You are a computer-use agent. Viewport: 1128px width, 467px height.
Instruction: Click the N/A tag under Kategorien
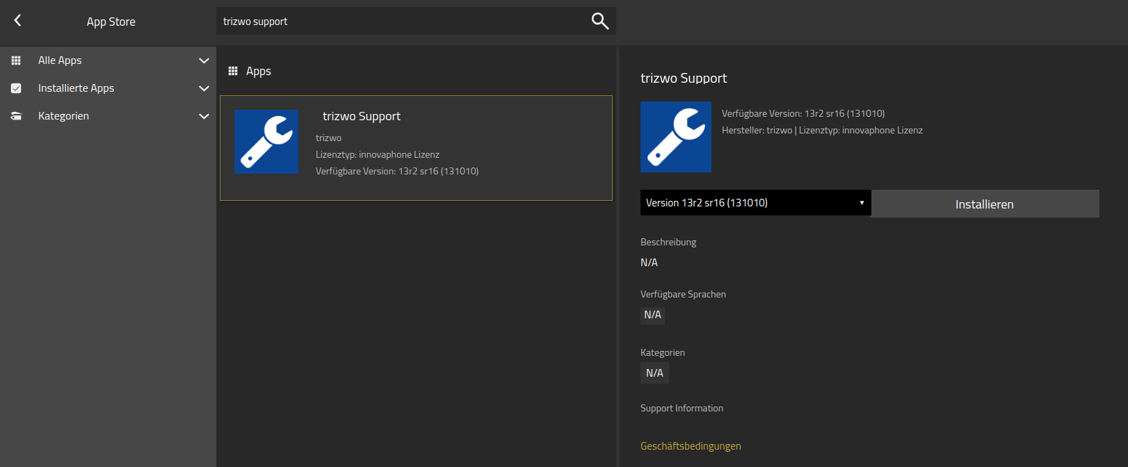(x=654, y=373)
